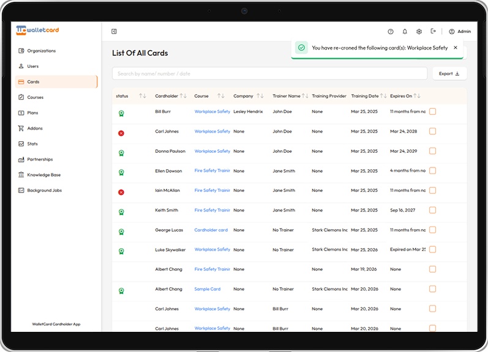Click the logout icon
This screenshot has width=488, height=352.
point(434,31)
